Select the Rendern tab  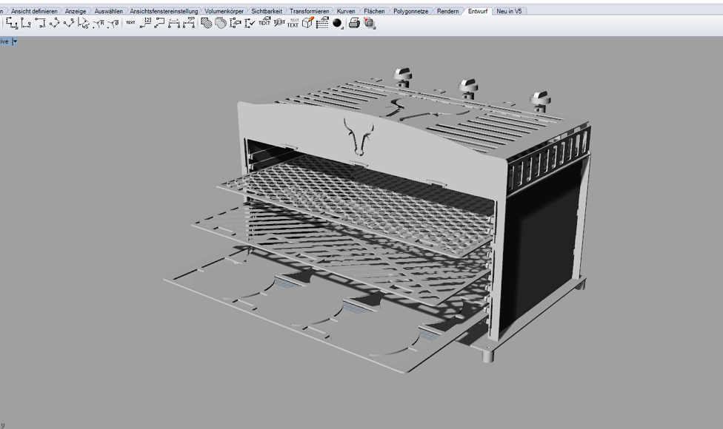447,11
